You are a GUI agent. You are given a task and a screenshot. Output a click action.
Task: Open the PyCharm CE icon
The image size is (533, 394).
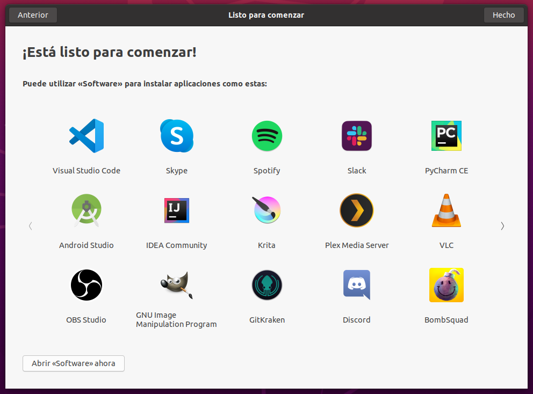(446, 136)
